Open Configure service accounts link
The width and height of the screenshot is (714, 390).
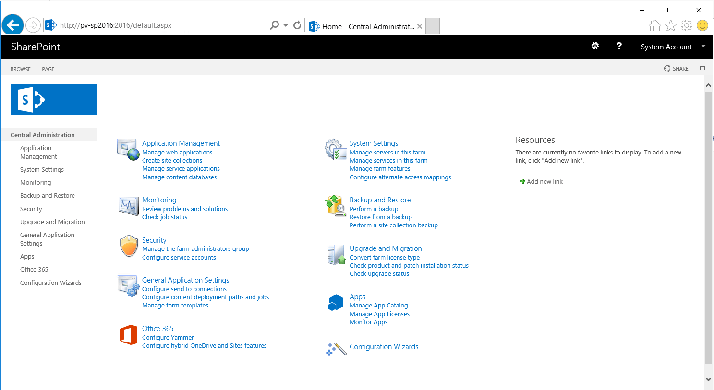tap(179, 257)
